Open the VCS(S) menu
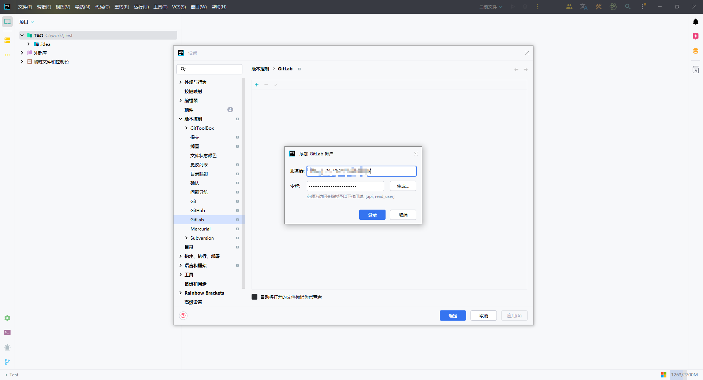703x380 pixels. (179, 7)
